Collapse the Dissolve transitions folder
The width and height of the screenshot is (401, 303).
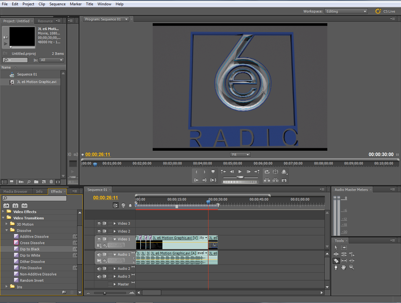tap(7, 230)
